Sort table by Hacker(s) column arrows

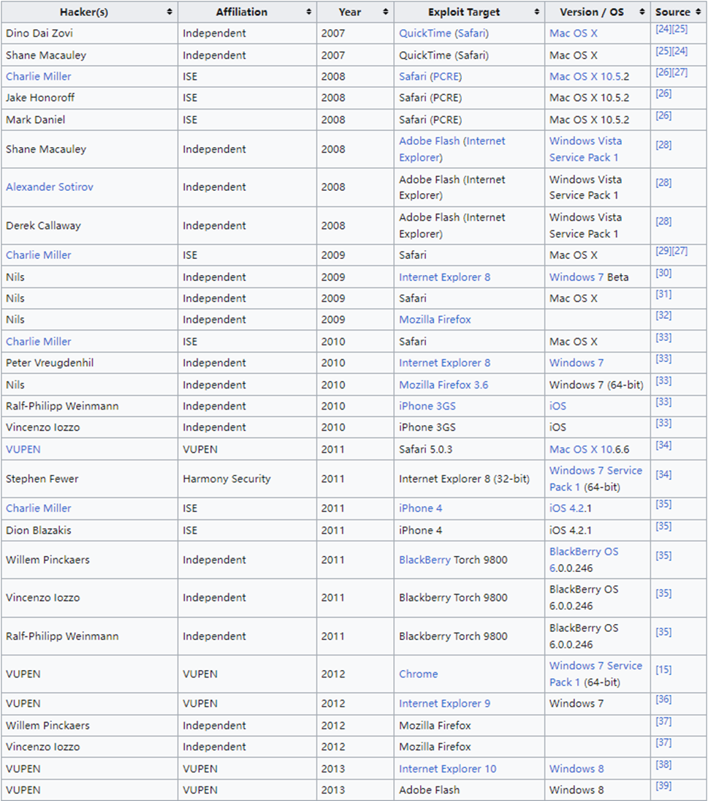point(170,12)
